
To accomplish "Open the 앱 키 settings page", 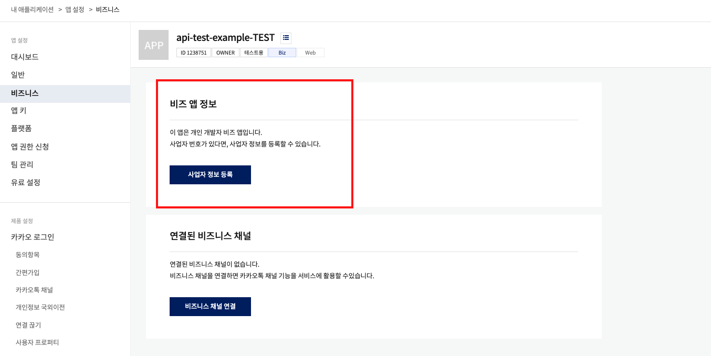I will 18,111.
